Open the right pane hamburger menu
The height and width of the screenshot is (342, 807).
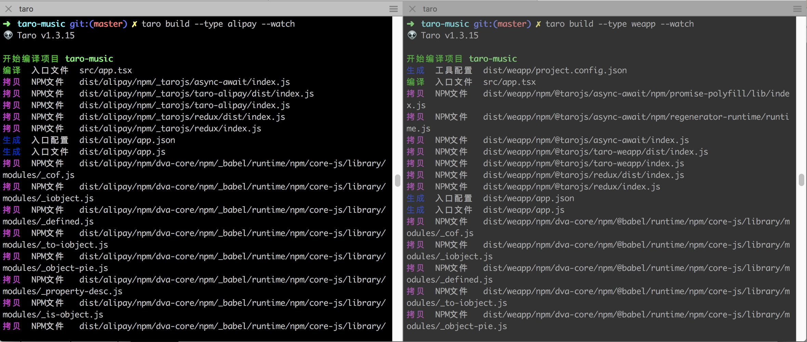click(x=797, y=9)
